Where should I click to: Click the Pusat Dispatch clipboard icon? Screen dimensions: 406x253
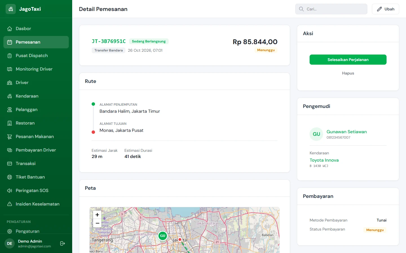click(10, 56)
